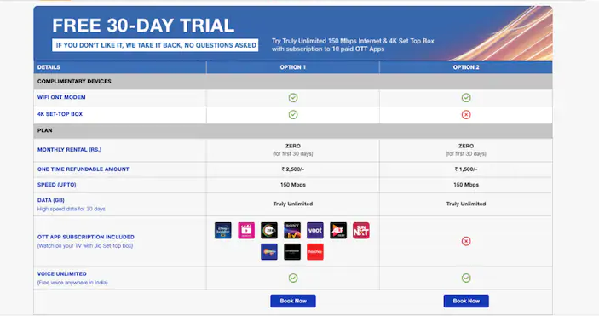This screenshot has width=599, height=316.
Task: Click 4K Set-Top Box red cross under Option 2
Action: [x=466, y=115]
